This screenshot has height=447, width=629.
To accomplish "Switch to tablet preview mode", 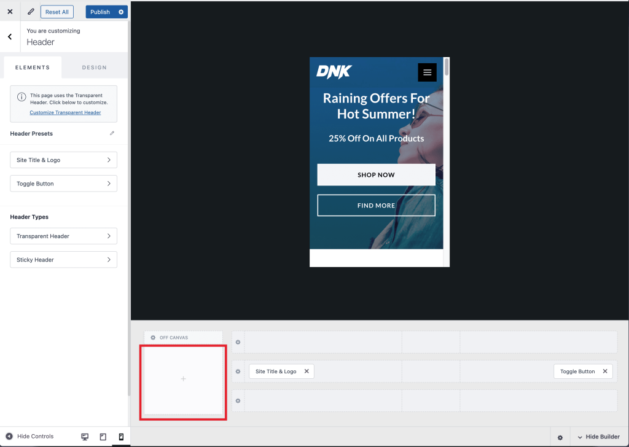I will pos(103,437).
